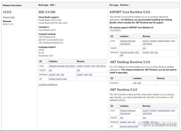Download ASP.NET Core Runtime macOS x64 binaries
Screen dimensions: 181x131
coord(144,48)
